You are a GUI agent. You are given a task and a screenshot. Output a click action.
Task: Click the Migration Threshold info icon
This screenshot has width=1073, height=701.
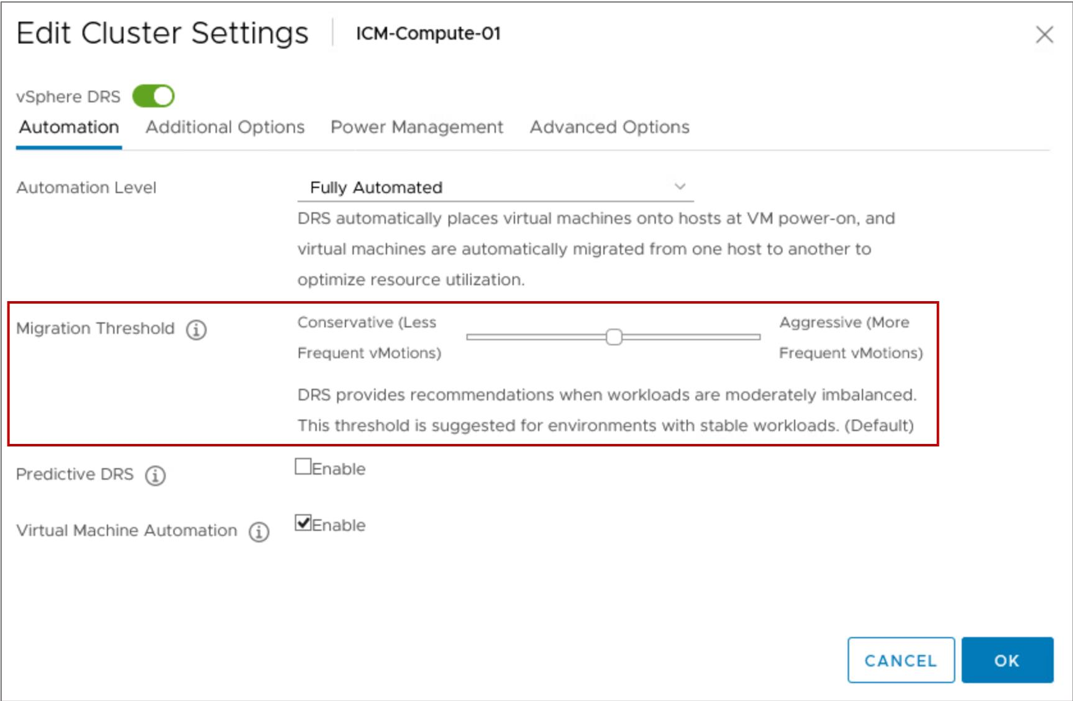pos(196,329)
